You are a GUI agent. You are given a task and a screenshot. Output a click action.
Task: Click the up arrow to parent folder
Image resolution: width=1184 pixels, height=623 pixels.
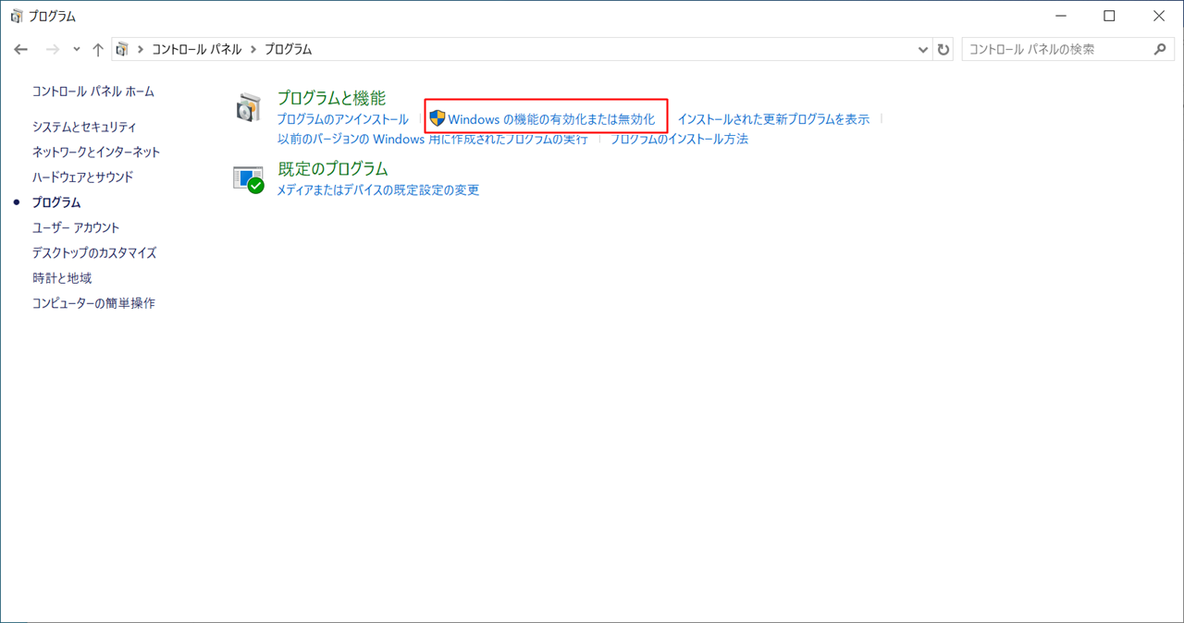point(98,50)
